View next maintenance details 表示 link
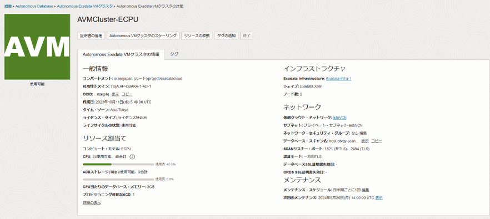This screenshot has height=219, width=490. tap(379, 198)
